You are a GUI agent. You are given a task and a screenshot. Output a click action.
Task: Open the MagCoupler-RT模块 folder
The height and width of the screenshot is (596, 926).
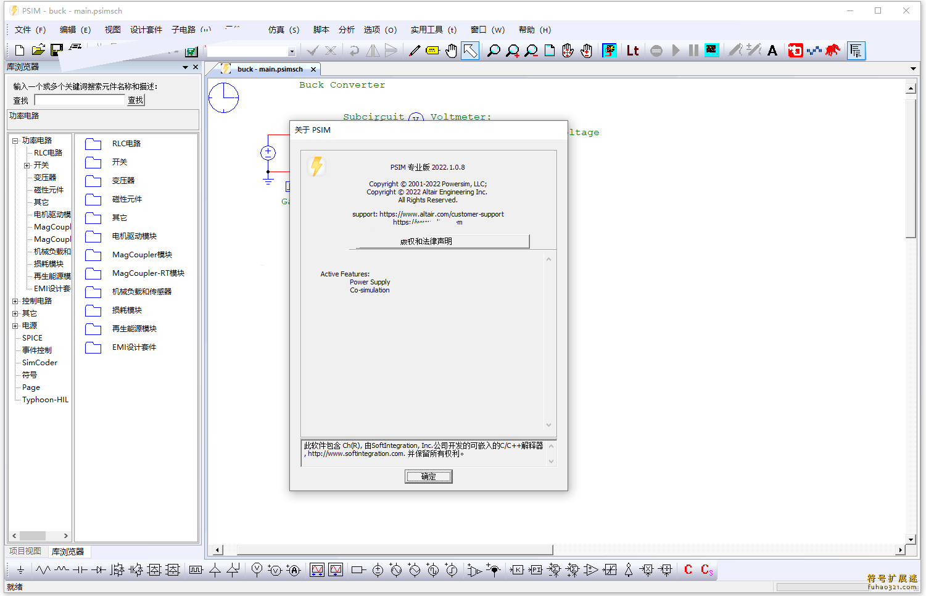[148, 273]
